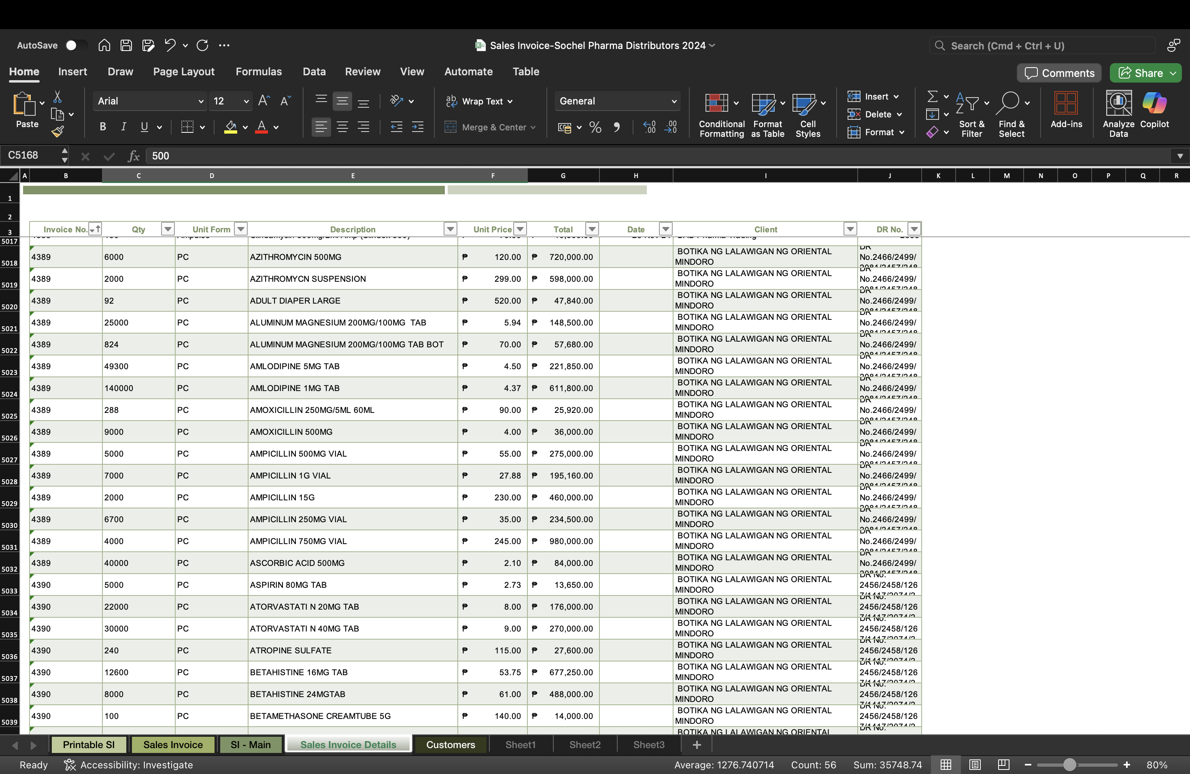Click the Home icon in title bar
Screen dimensions: 1190x774
click(104, 45)
